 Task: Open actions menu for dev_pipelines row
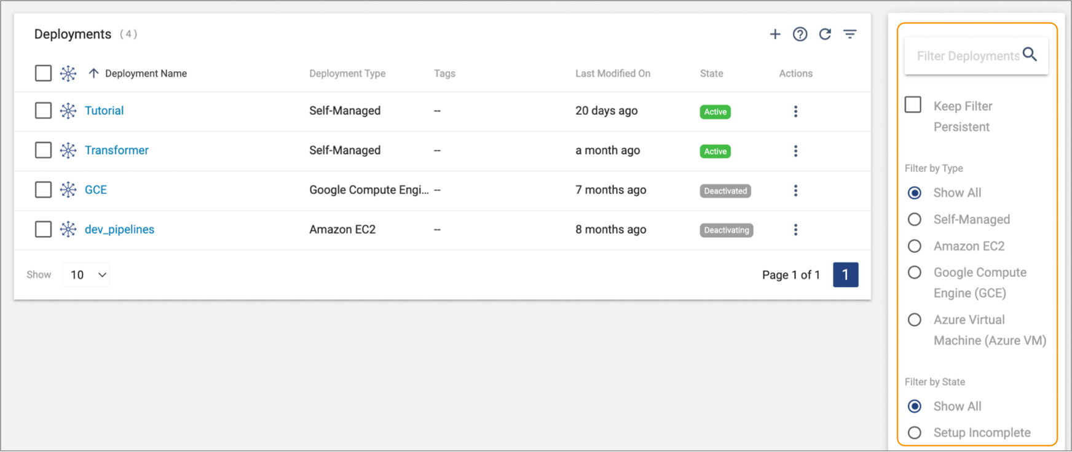[795, 230]
